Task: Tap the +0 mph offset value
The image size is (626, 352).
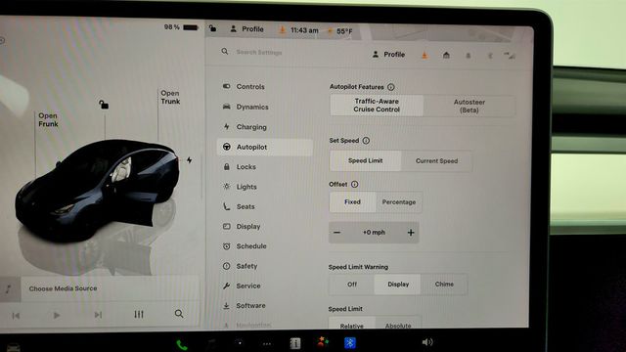Action: [x=374, y=233]
